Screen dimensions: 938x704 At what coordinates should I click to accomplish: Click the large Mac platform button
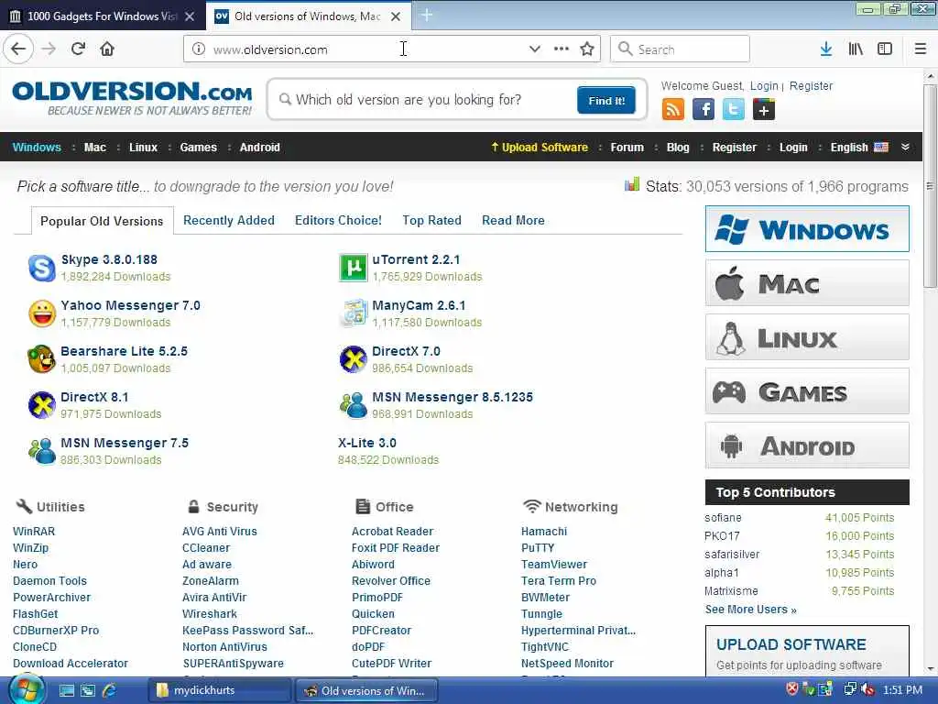pyautogui.click(x=807, y=283)
